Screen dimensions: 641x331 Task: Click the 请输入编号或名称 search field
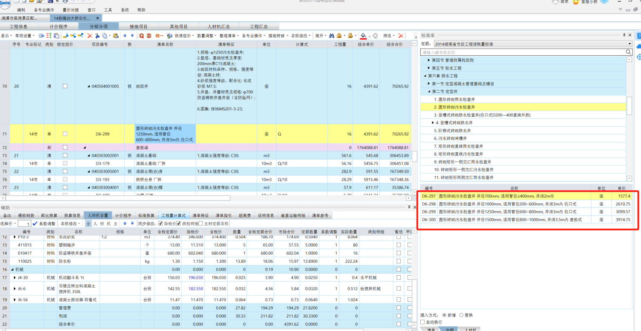523,52
